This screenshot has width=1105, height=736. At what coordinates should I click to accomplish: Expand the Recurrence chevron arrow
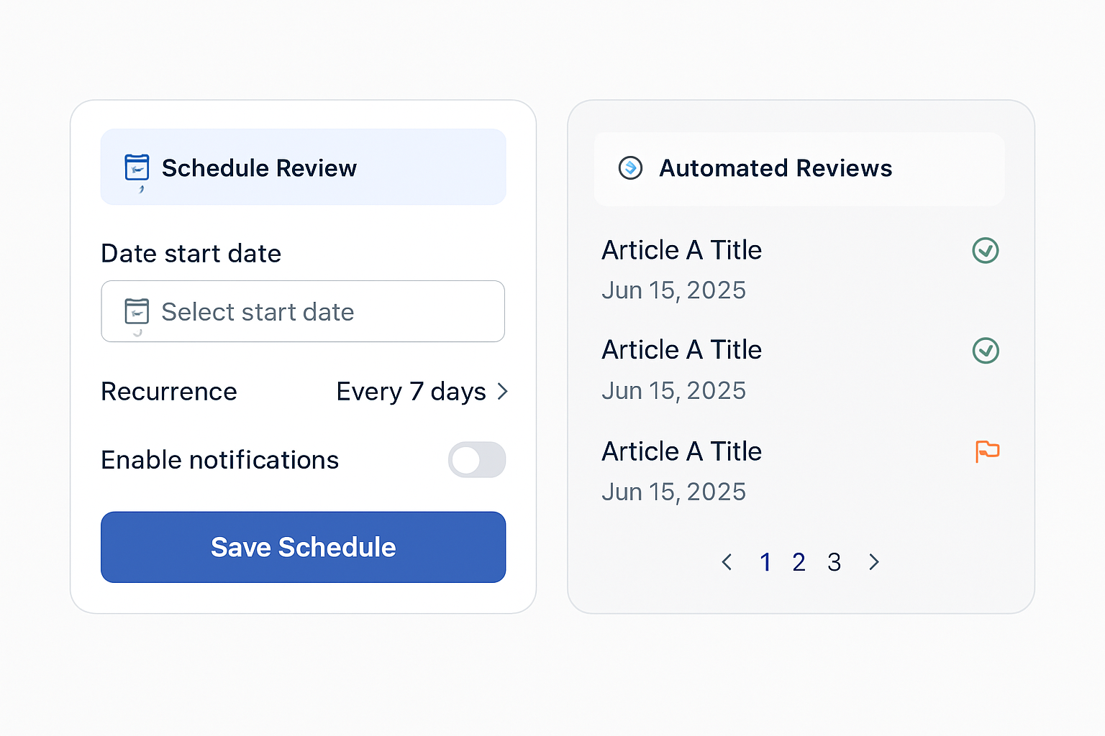tap(503, 392)
